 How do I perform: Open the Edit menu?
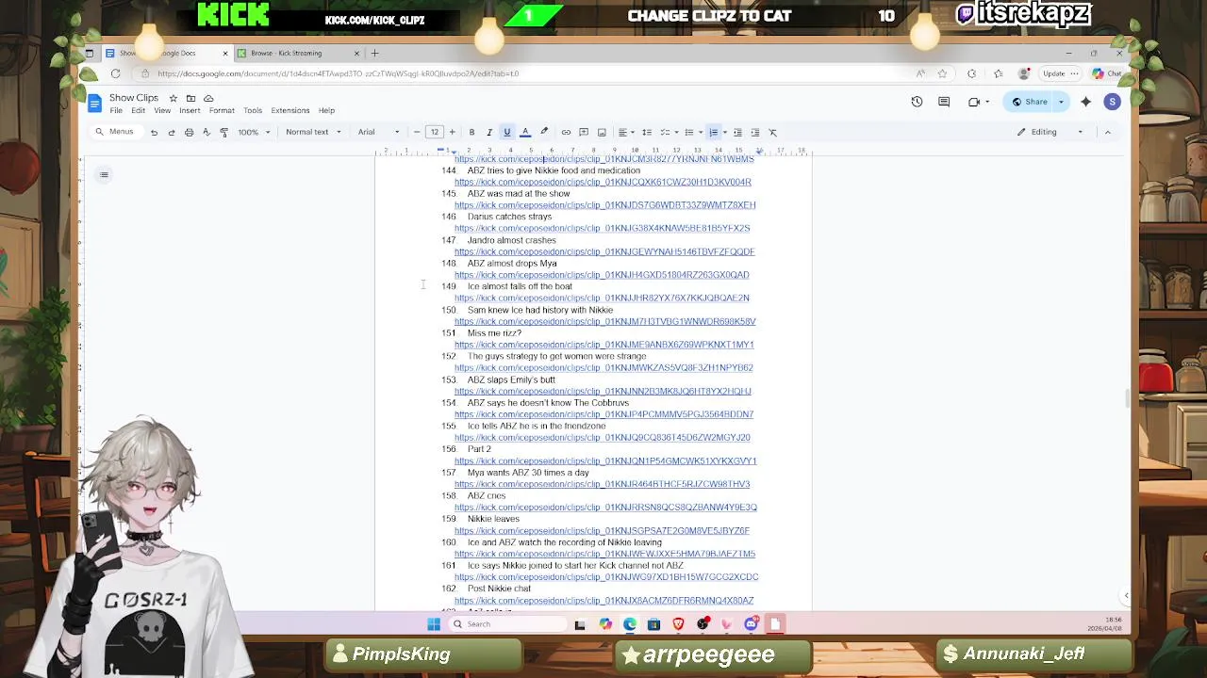(x=138, y=111)
